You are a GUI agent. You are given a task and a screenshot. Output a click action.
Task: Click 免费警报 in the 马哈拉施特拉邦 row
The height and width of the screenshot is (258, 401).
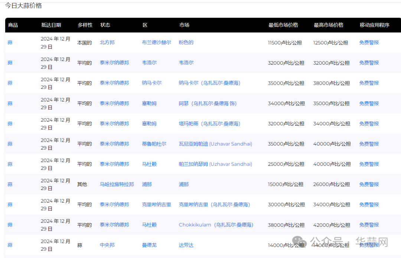tap(369, 184)
